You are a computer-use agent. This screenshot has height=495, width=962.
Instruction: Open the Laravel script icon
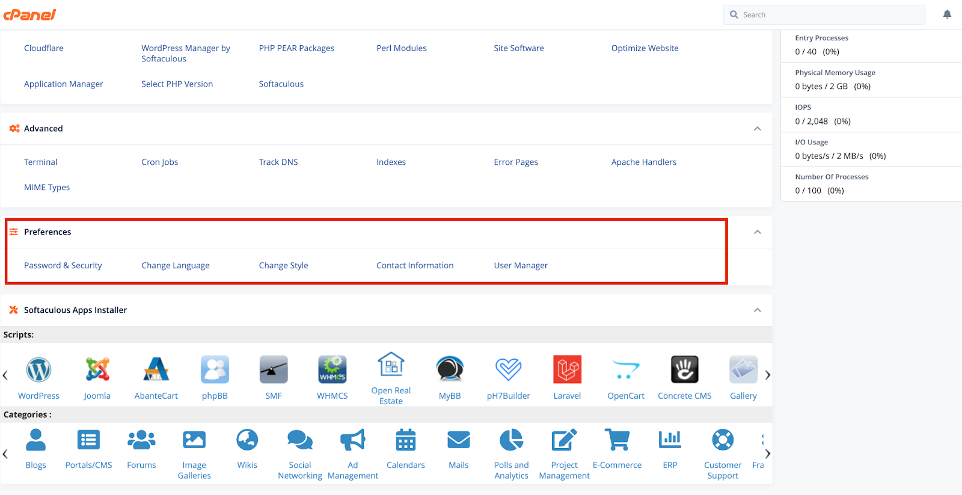[x=568, y=369]
